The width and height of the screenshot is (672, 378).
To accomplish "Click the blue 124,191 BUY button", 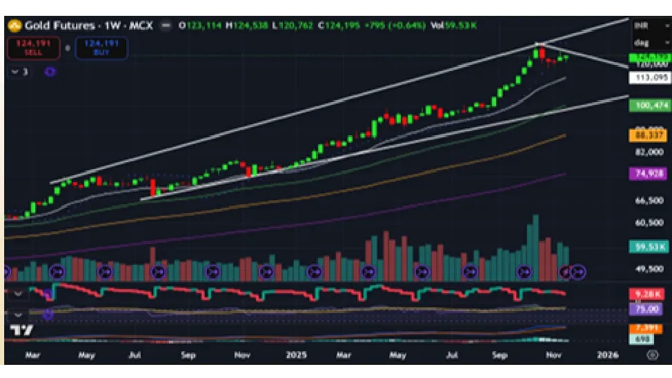I will tap(101, 48).
